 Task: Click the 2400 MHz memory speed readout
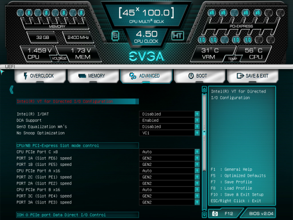click(x=78, y=37)
